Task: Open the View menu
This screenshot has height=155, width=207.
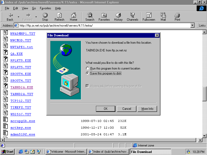Action: click(25, 8)
